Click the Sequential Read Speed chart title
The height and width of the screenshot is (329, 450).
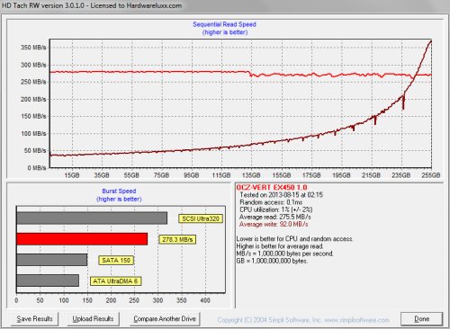pyautogui.click(x=224, y=24)
